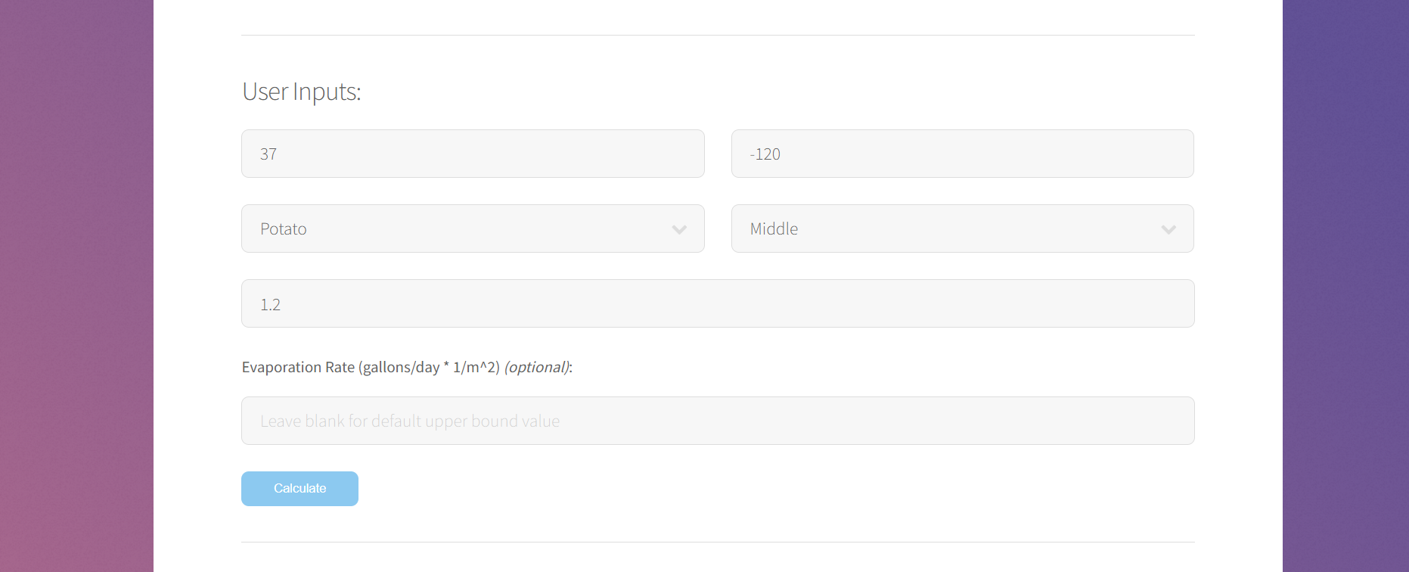
Task: Click the chevron icon on the Middle dropdown
Action: pos(1168,228)
